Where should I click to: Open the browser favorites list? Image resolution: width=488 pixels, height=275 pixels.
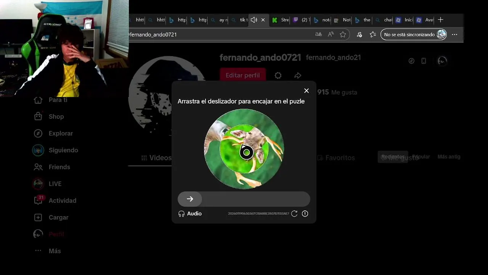click(x=373, y=34)
